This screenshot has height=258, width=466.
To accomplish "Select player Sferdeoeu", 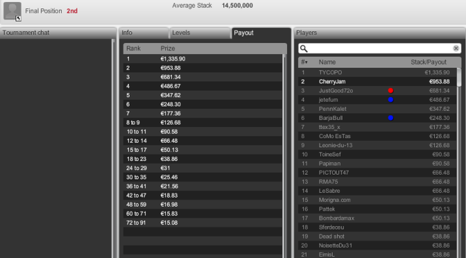I will coord(377,227).
